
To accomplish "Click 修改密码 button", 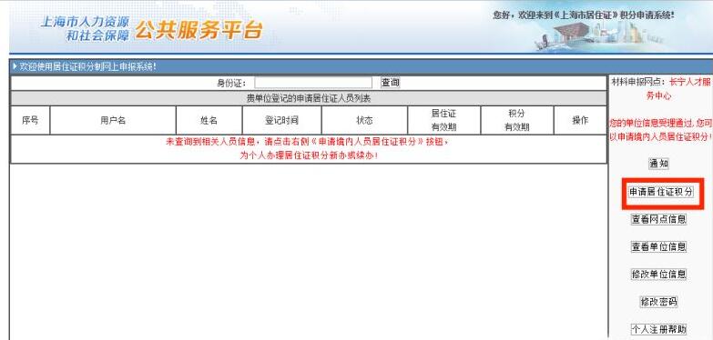I will click(x=658, y=302).
